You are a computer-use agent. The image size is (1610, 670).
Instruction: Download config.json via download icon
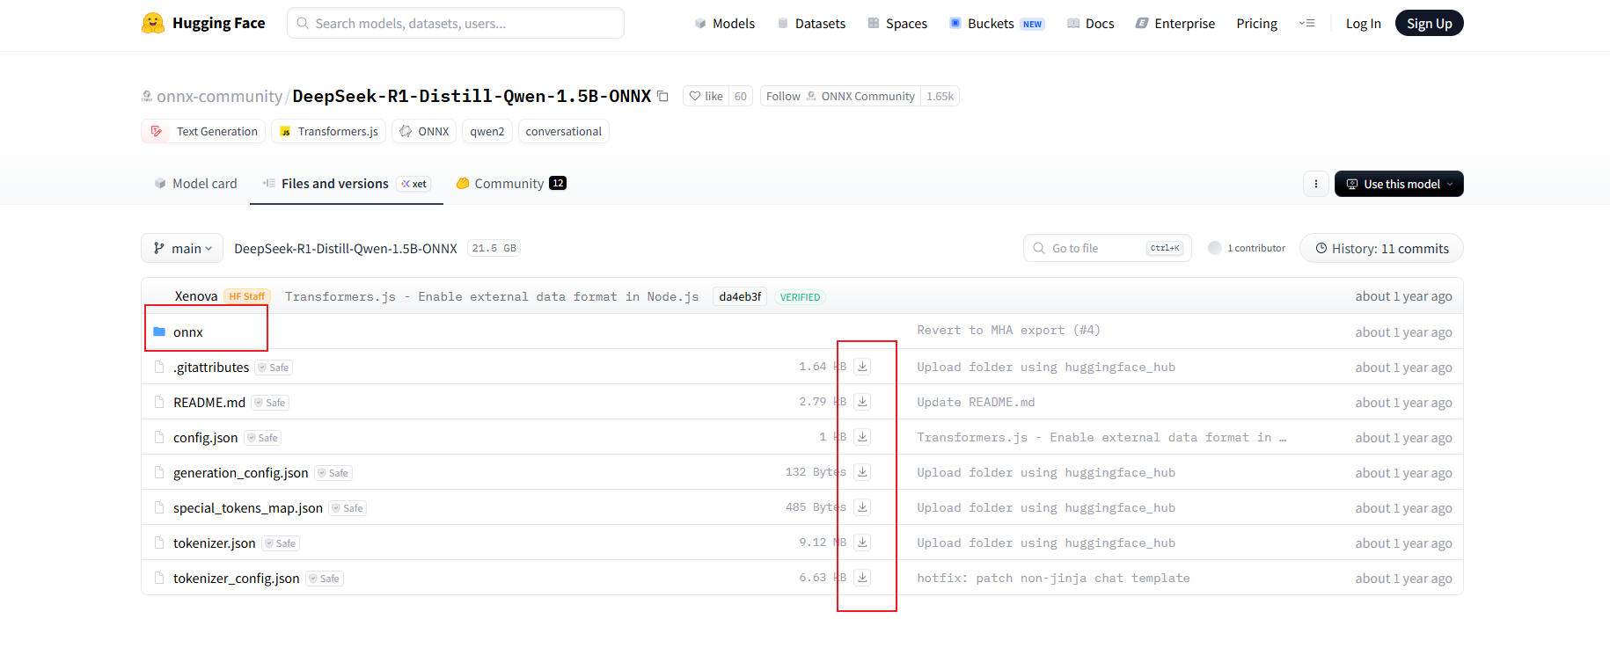862,437
